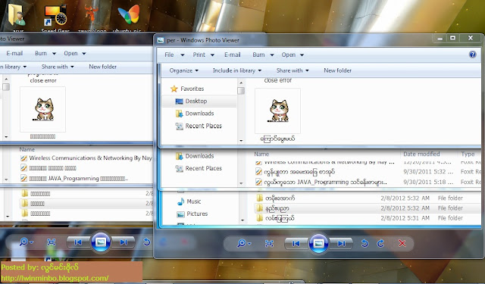Go to previous photo in front viewer
485x284 pixels.
296,244
